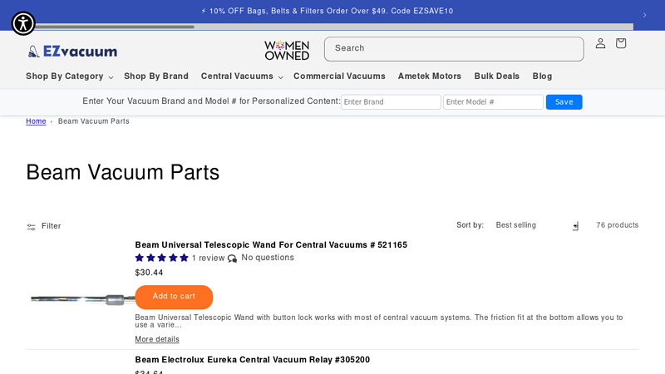
Task: Click the 76 products count text
Action: coord(617,225)
